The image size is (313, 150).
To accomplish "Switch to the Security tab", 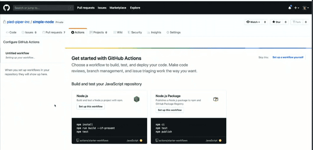I will (135, 32).
